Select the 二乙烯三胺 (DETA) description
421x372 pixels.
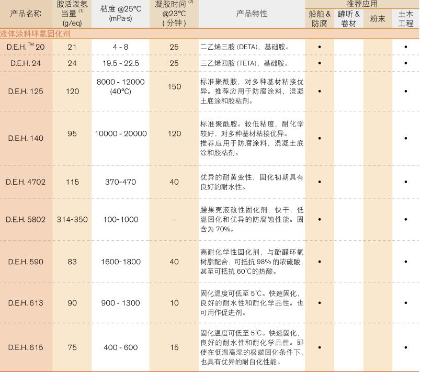coord(245,47)
